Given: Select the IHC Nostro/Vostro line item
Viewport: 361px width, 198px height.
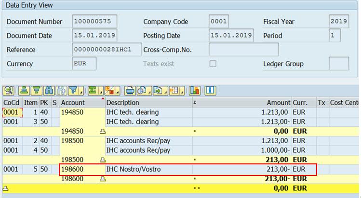Looking at the screenshot, I should [134, 169].
